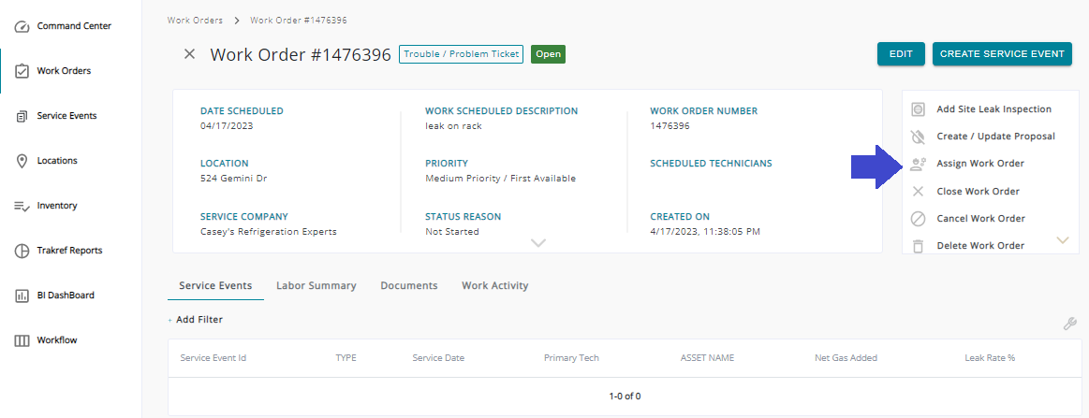1089x418 pixels.
Task: Click the Work Order #1476396 breadcrumb
Action: coord(299,20)
